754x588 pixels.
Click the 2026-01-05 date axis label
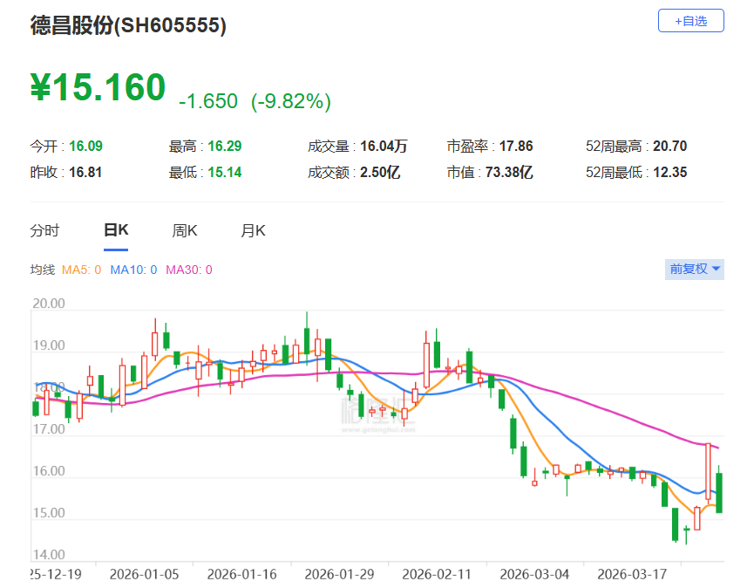point(144,574)
